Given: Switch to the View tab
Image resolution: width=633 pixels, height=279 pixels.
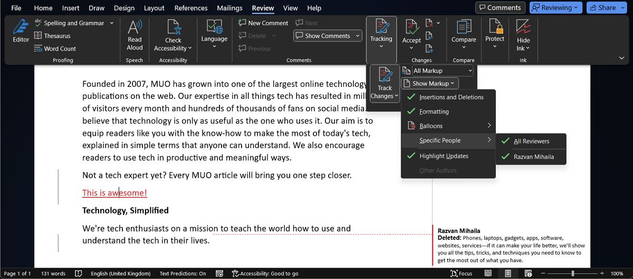Looking at the screenshot, I should (291, 8).
